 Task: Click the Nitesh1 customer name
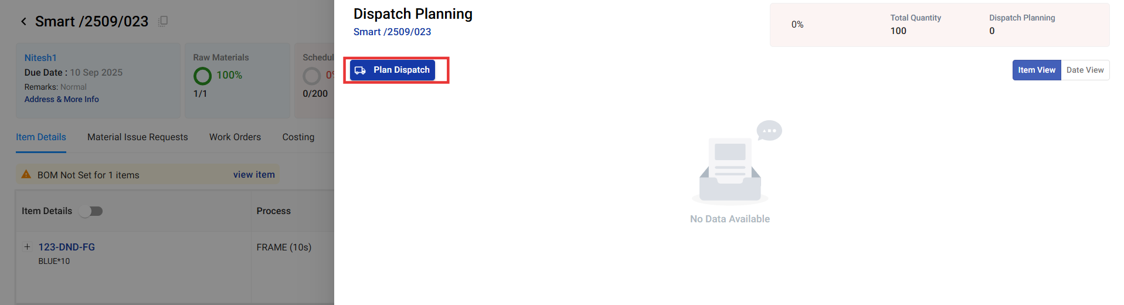(x=40, y=58)
